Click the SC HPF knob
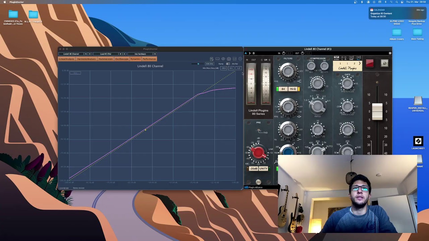The height and width of the screenshot is (241, 429). (324, 66)
